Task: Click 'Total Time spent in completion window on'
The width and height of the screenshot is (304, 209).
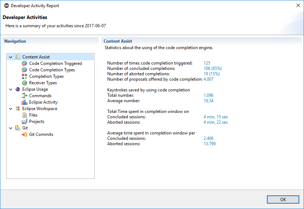Action: coord(148,111)
